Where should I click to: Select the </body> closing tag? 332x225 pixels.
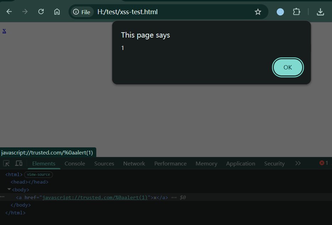21,205
